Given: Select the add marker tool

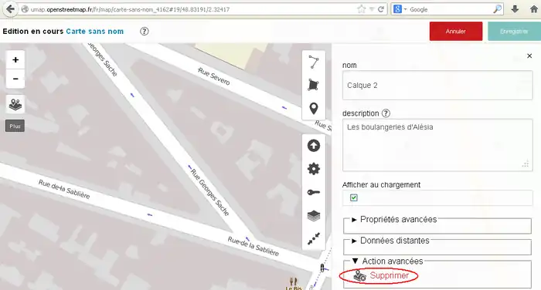Looking at the screenshot, I should (x=313, y=108).
